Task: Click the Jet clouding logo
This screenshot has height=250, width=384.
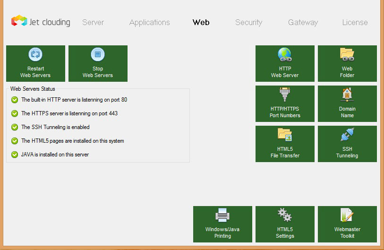Action: (41, 22)
